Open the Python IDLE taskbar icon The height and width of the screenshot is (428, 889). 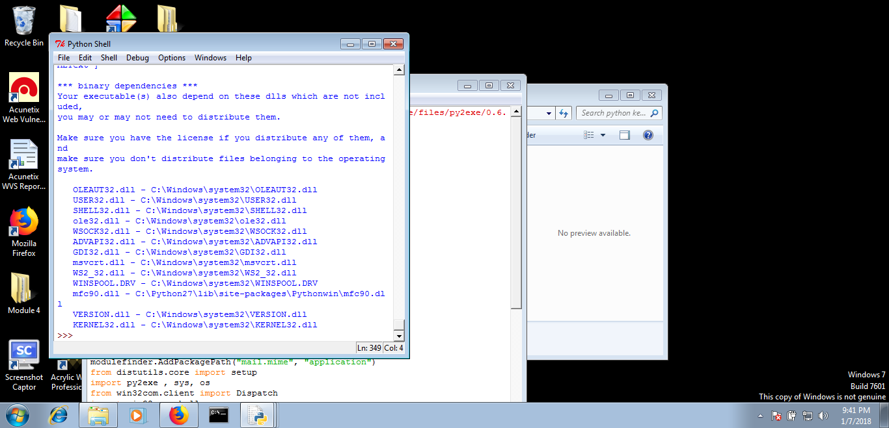pyautogui.click(x=256, y=414)
